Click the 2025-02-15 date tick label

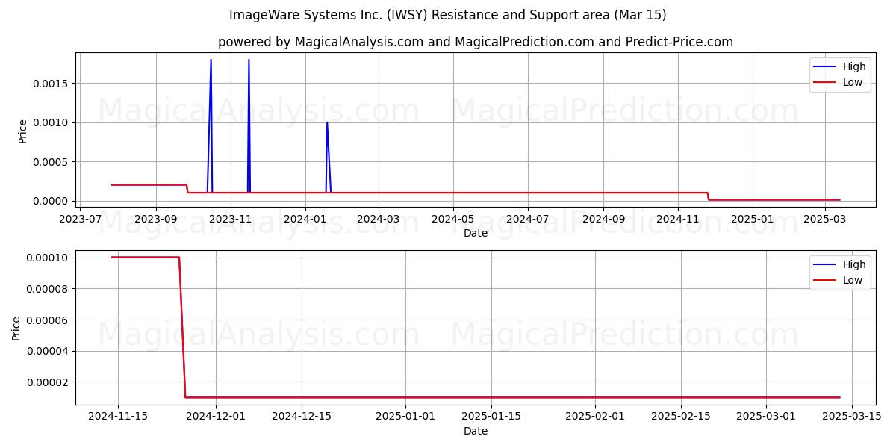[x=680, y=417]
